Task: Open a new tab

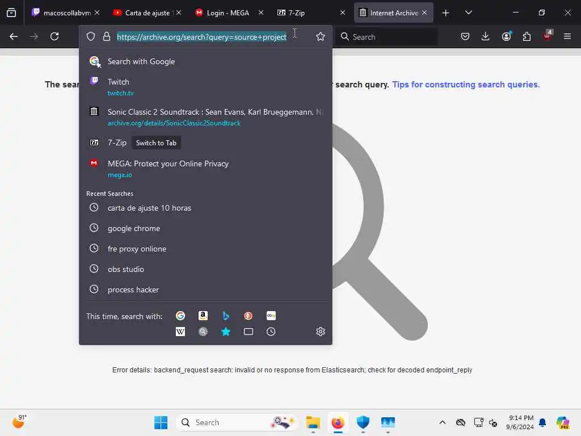Action: point(446,13)
